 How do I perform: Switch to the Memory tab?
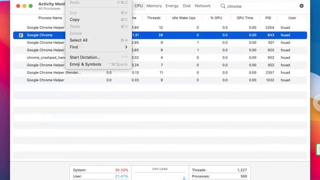(154, 6)
